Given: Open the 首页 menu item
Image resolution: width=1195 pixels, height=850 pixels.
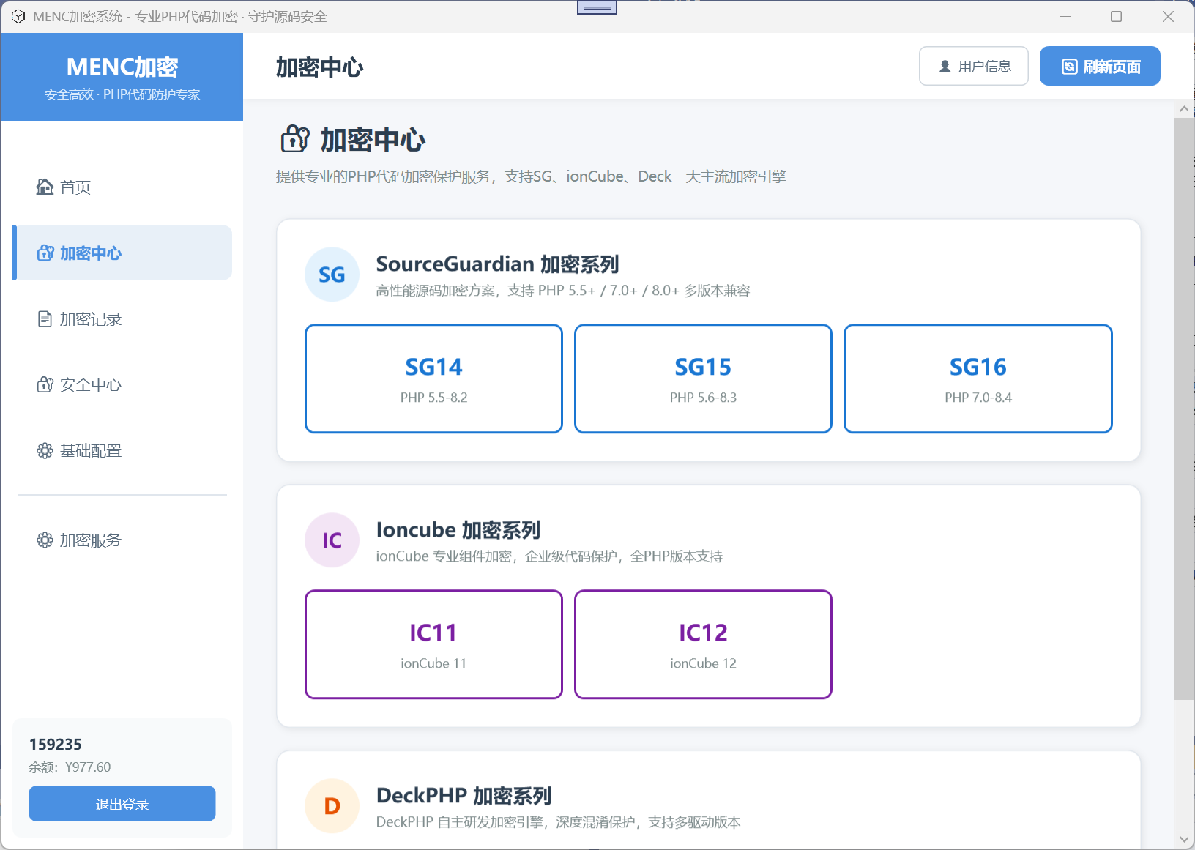Looking at the screenshot, I should click(122, 187).
